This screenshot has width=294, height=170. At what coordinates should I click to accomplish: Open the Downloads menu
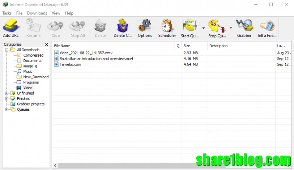(37, 13)
